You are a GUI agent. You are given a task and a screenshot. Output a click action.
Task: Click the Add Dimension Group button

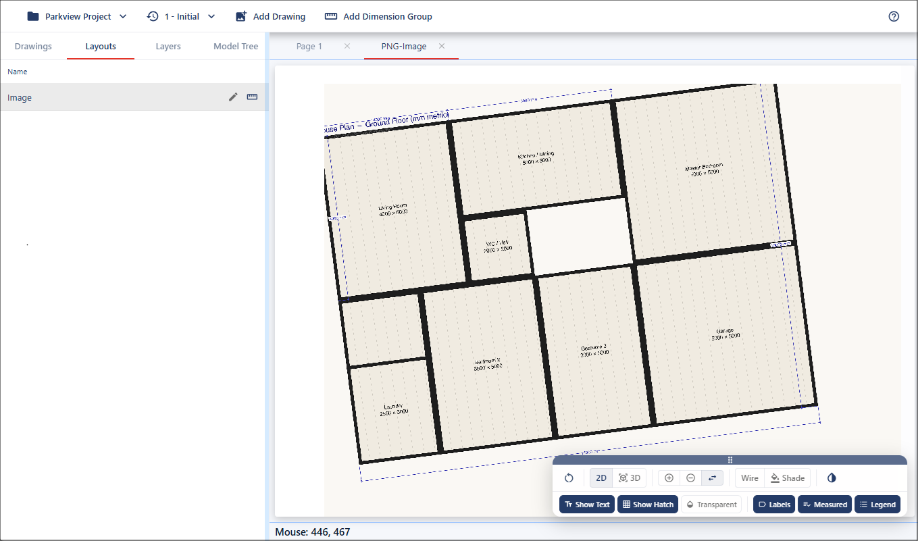click(378, 16)
